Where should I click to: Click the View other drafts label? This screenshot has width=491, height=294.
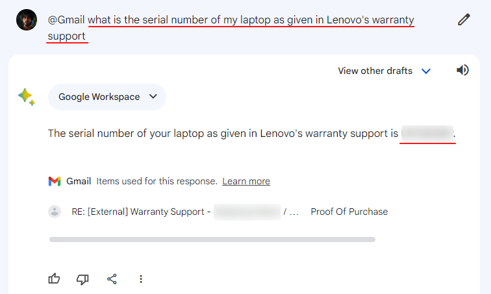[375, 71]
